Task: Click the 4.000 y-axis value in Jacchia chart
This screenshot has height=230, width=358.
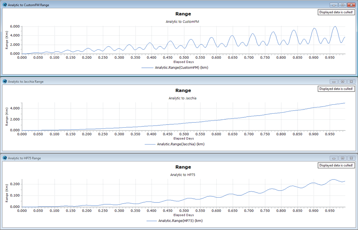Action: (15, 108)
